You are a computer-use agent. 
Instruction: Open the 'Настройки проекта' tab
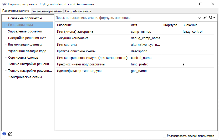tap(78, 11)
